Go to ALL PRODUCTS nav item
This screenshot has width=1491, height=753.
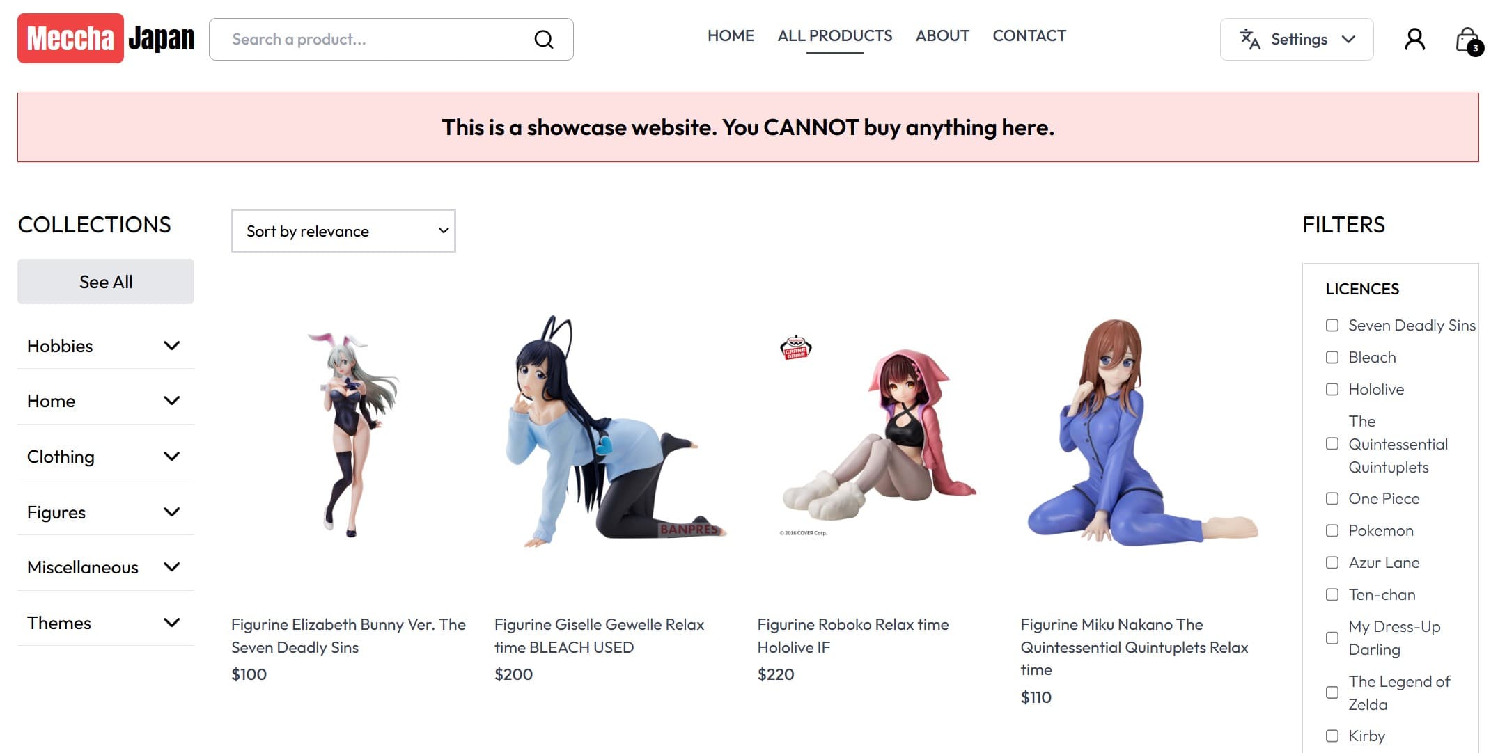pos(834,35)
